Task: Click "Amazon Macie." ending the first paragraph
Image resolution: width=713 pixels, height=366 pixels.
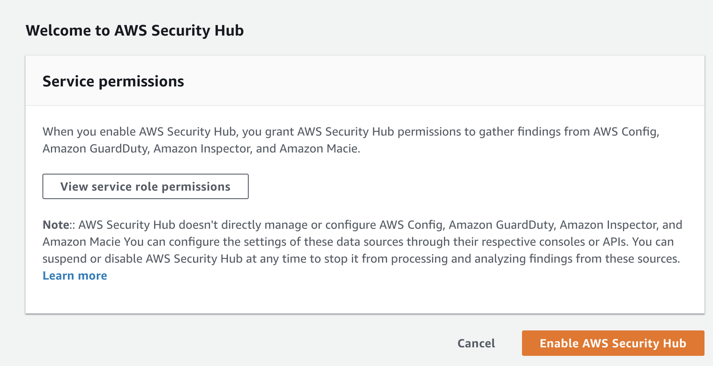Action: pos(320,149)
